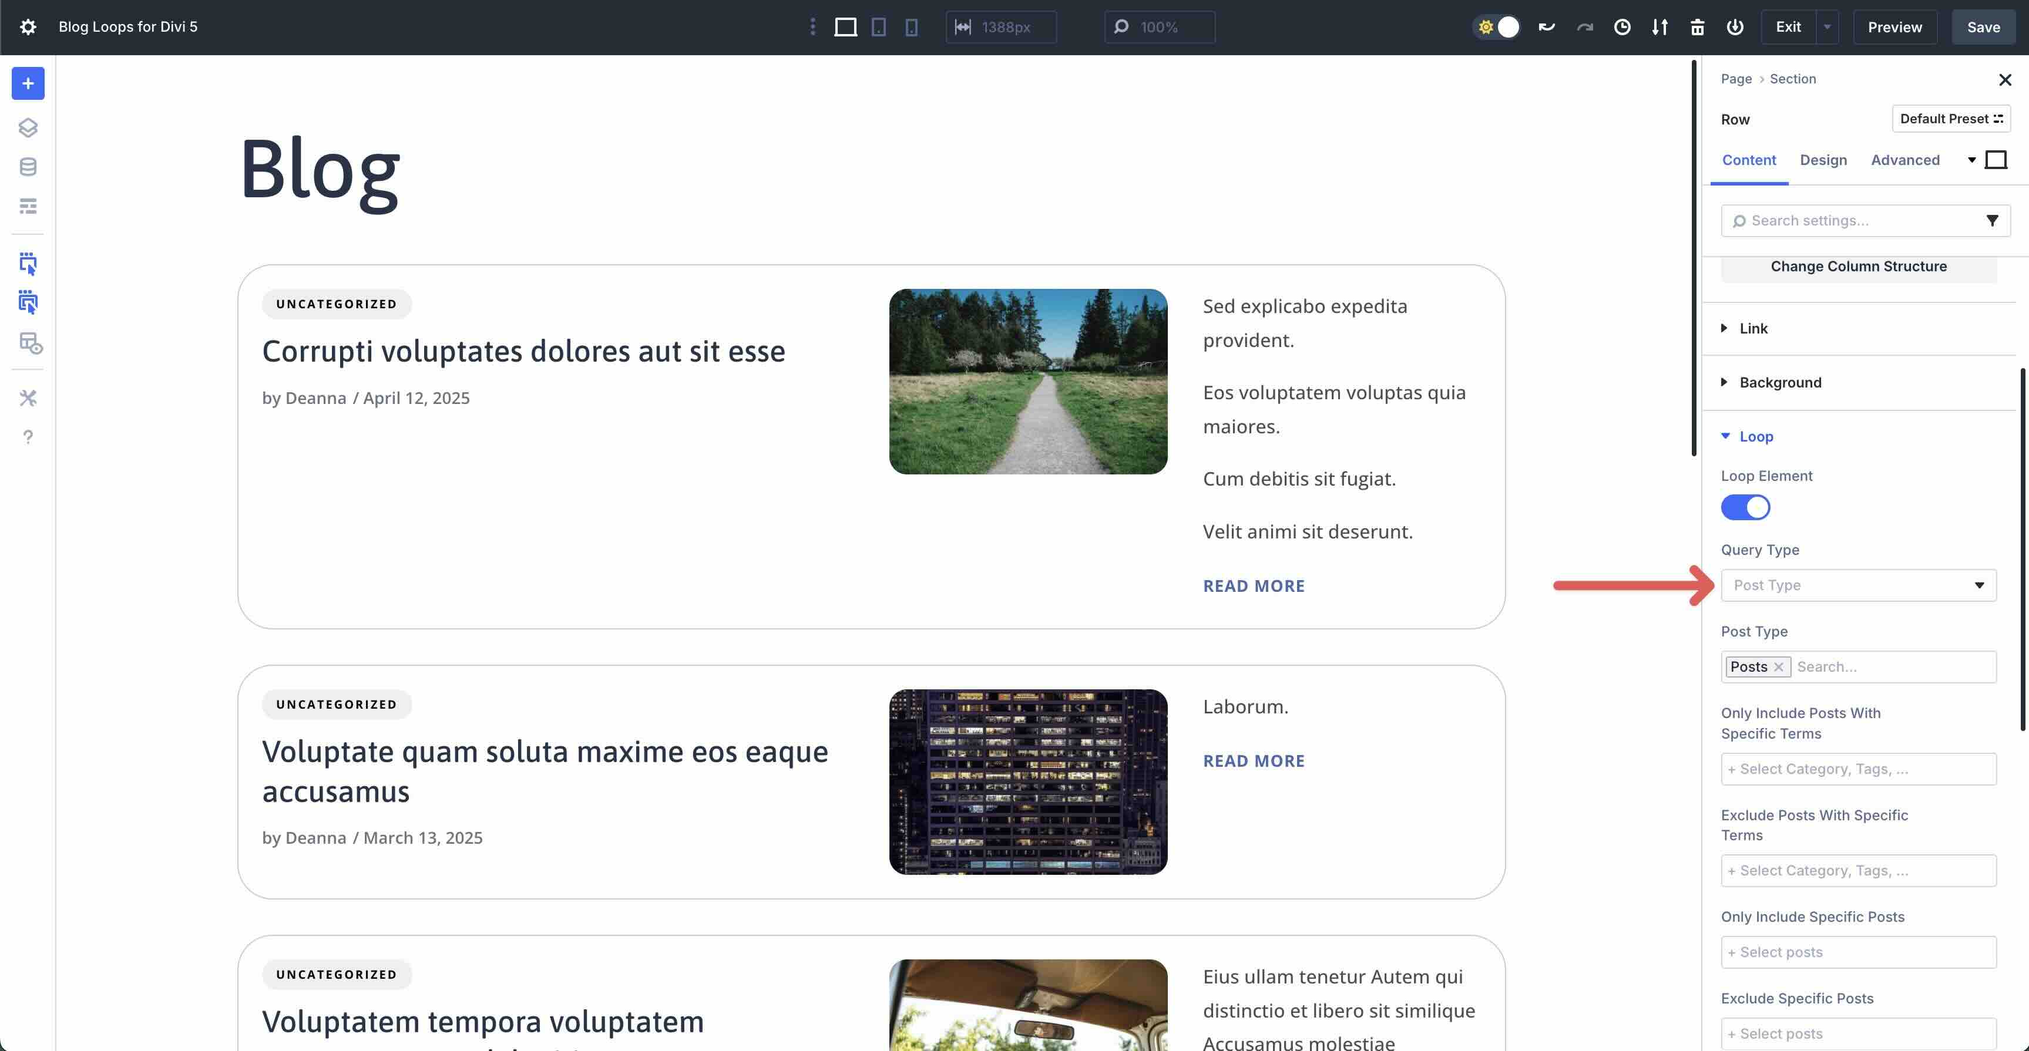Image resolution: width=2029 pixels, height=1051 pixels.
Task: Click the Select Category field under Only Include Posts
Action: click(1858, 769)
